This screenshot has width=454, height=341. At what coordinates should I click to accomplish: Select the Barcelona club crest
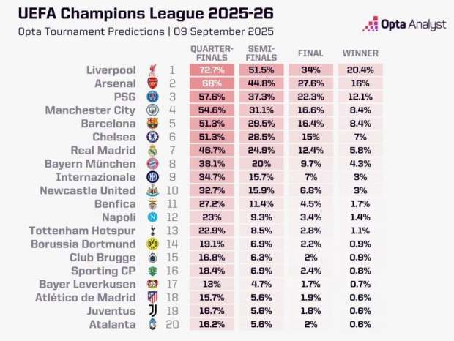tap(152, 124)
